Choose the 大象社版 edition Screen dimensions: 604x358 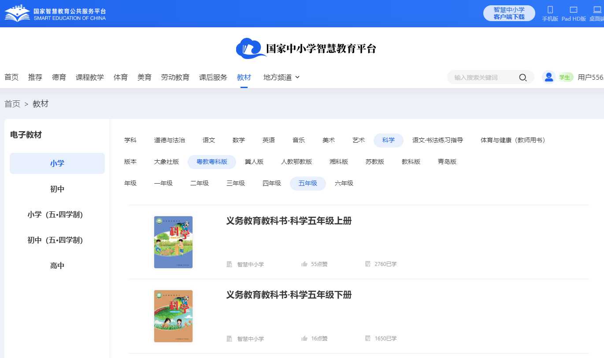pos(167,162)
